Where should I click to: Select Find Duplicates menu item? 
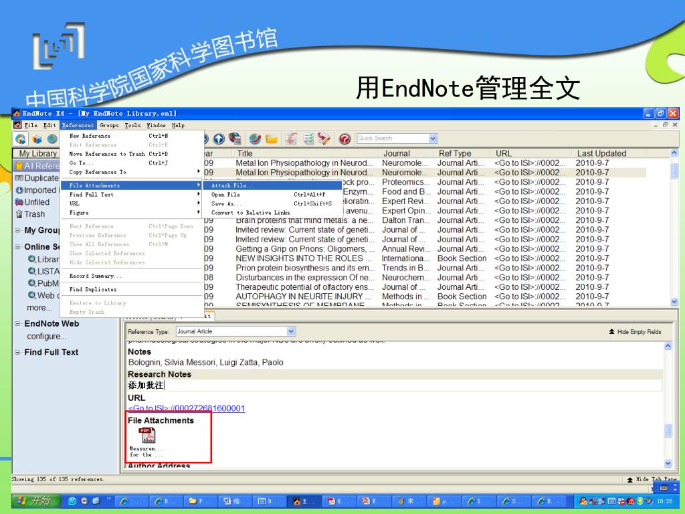tap(132, 289)
